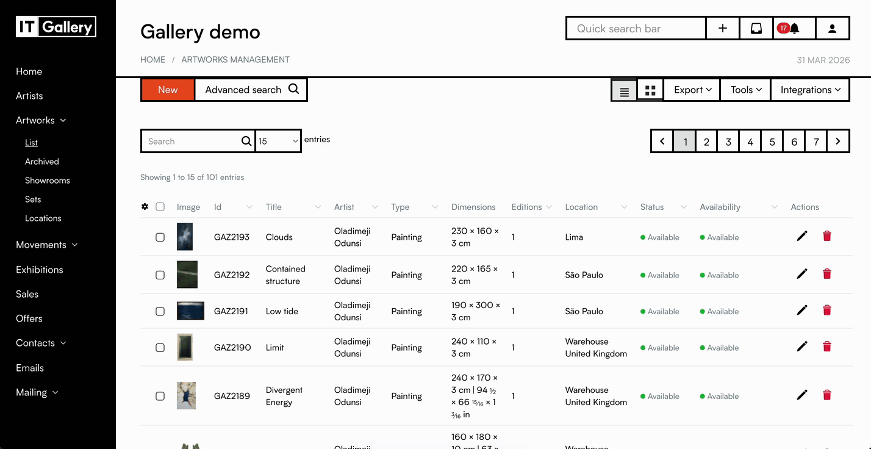This screenshot has width=871, height=449.
Task: Switch to grid view icon
Action: coord(650,90)
